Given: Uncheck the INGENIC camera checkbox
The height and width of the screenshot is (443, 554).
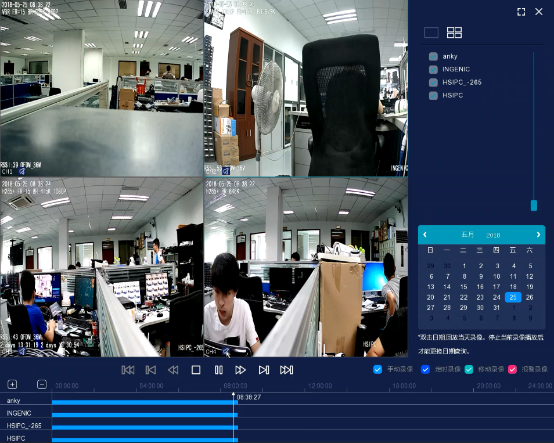Looking at the screenshot, I should (433, 69).
